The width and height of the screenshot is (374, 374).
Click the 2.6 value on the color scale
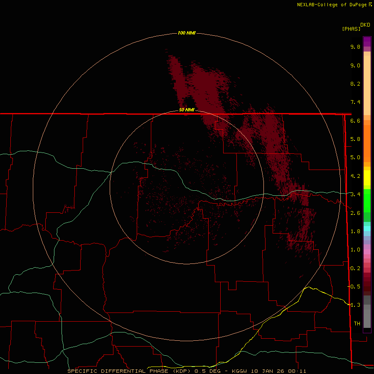(355, 213)
